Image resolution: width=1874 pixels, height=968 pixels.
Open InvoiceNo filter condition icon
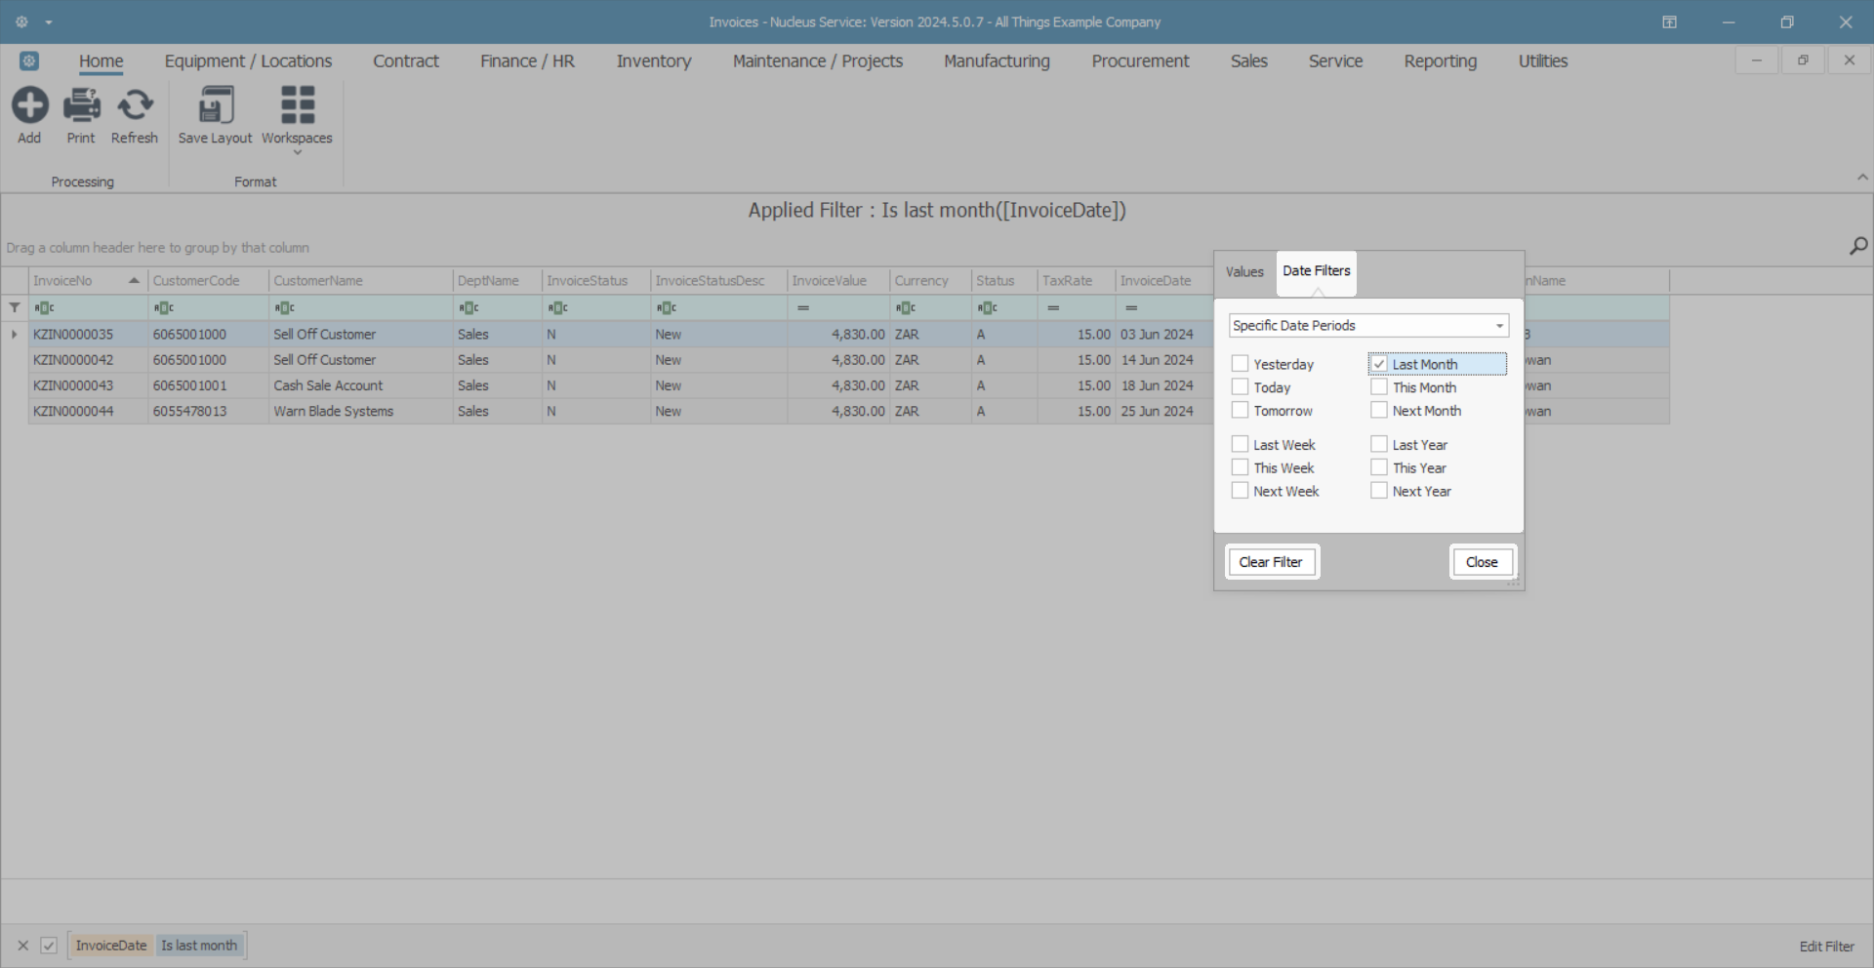coord(44,308)
